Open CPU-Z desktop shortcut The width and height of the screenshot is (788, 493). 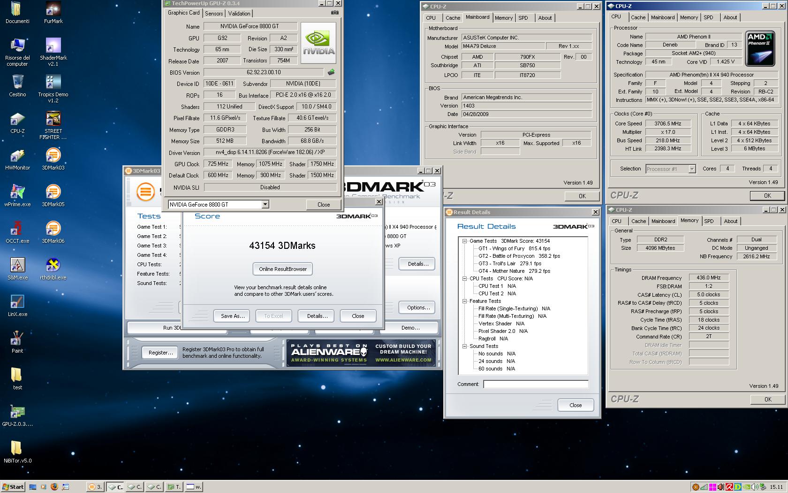coord(17,123)
